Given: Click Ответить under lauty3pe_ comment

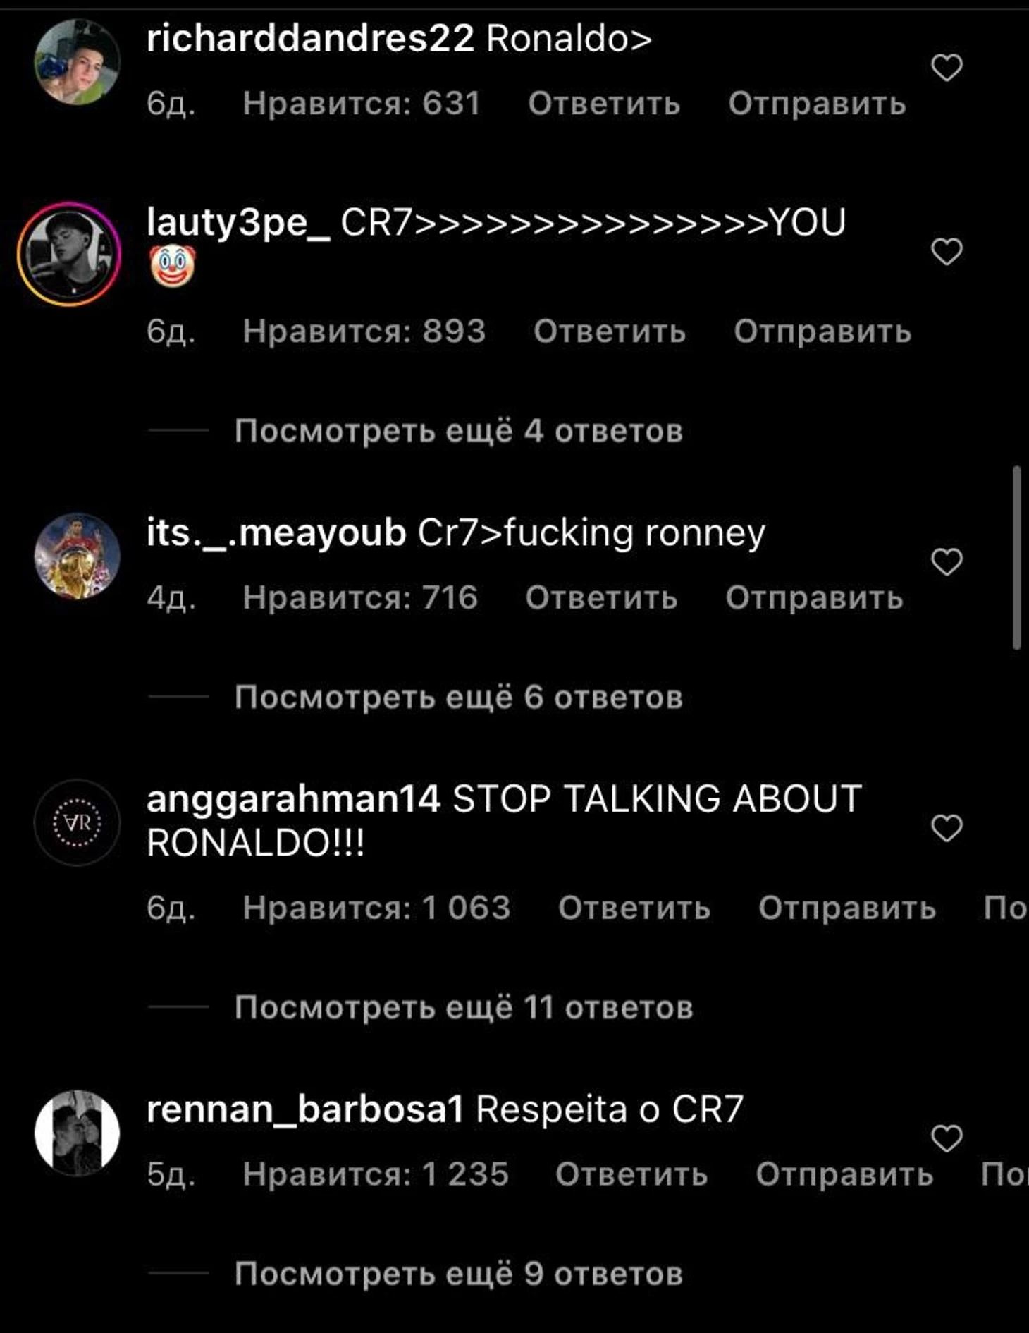Looking at the screenshot, I should pyautogui.click(x=610, y=331).
